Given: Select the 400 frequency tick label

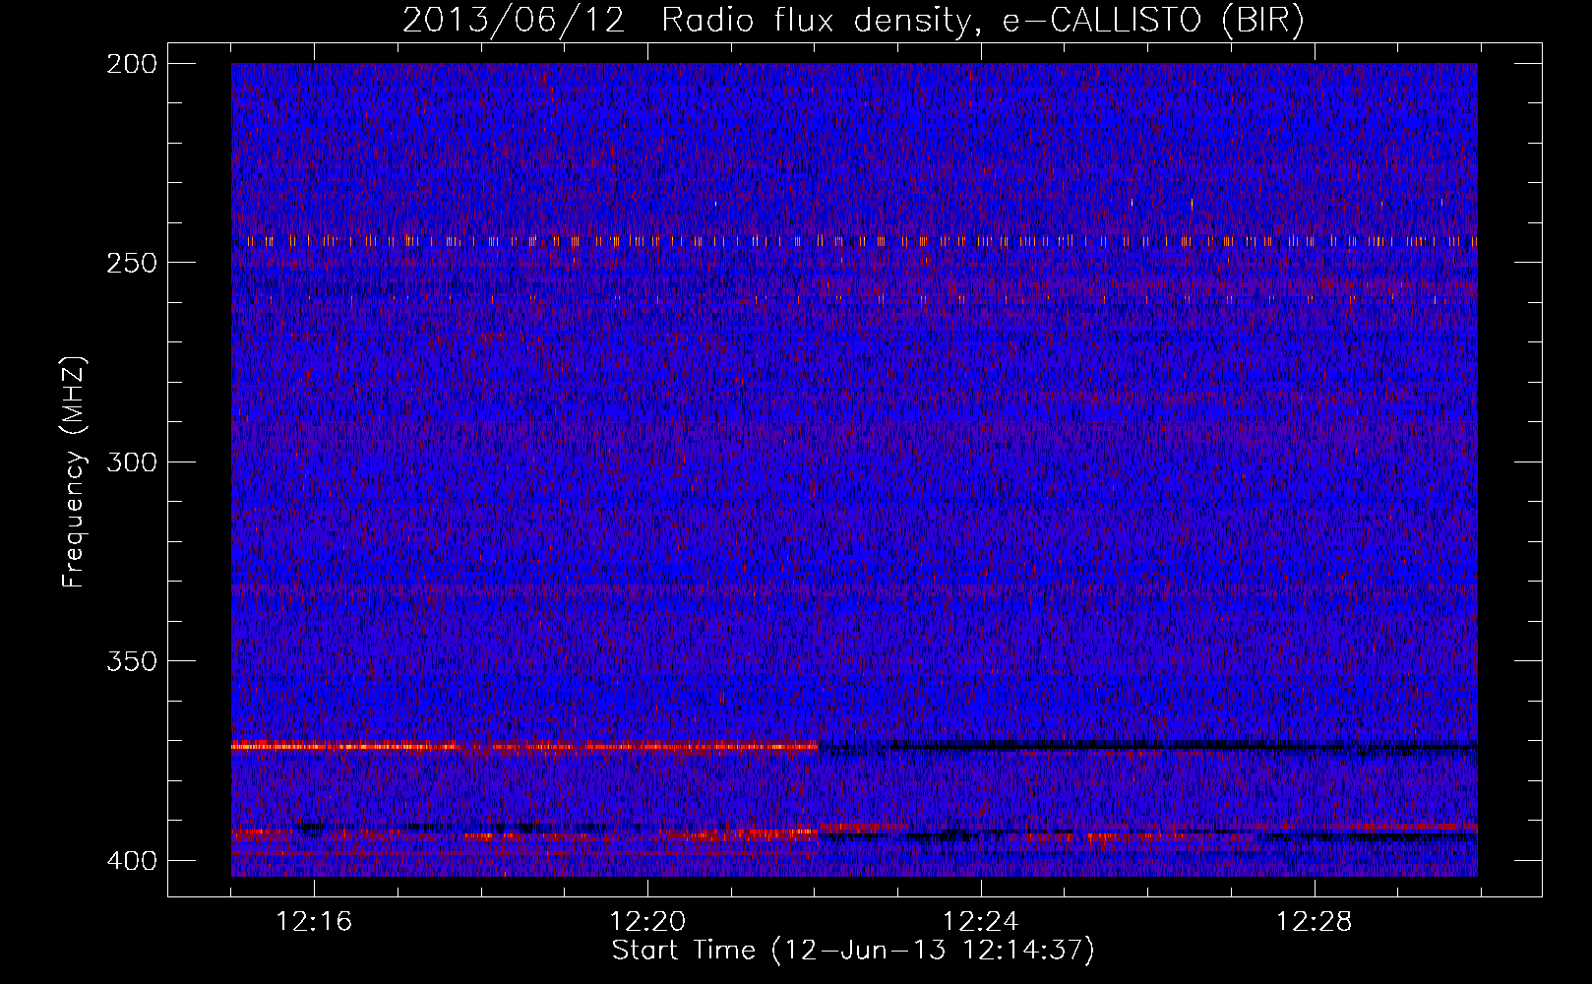Looking at the screenshot, I should click(x=131, y=861).
